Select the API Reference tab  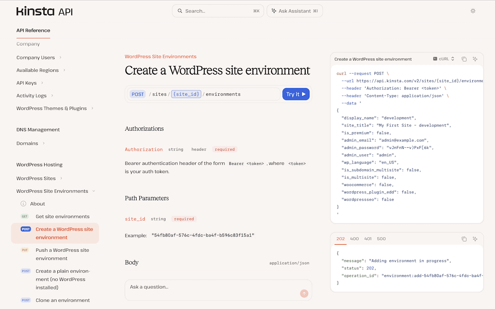(x=33, y=30)
